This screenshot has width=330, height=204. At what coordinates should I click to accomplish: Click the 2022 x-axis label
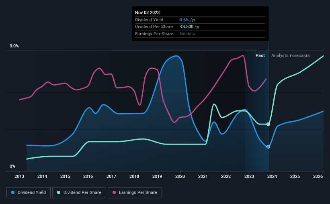click(226, 176)
